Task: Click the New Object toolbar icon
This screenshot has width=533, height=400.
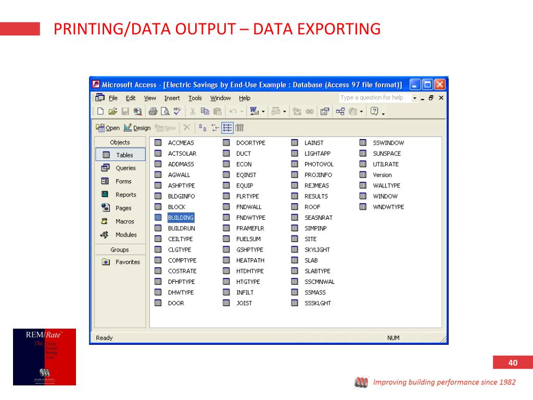Action: (353, 111)
